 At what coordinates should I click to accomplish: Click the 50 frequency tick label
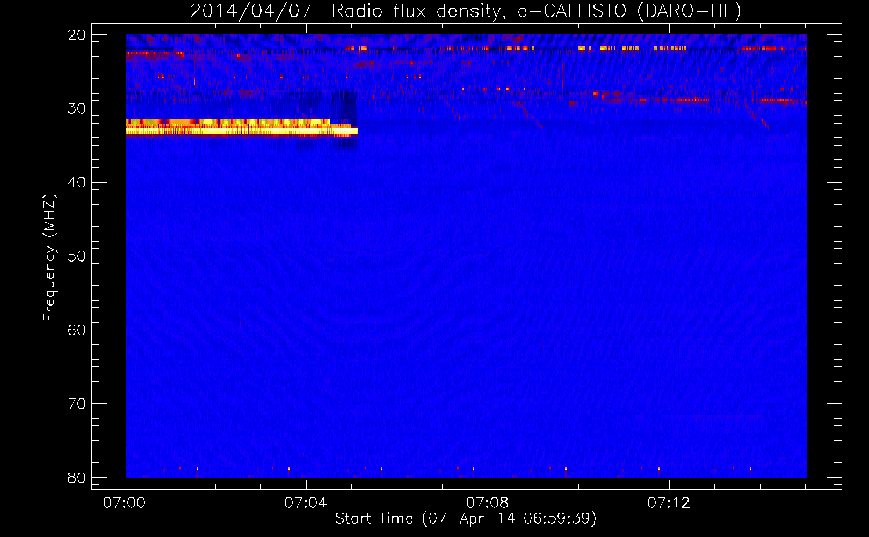click(77, 256)
